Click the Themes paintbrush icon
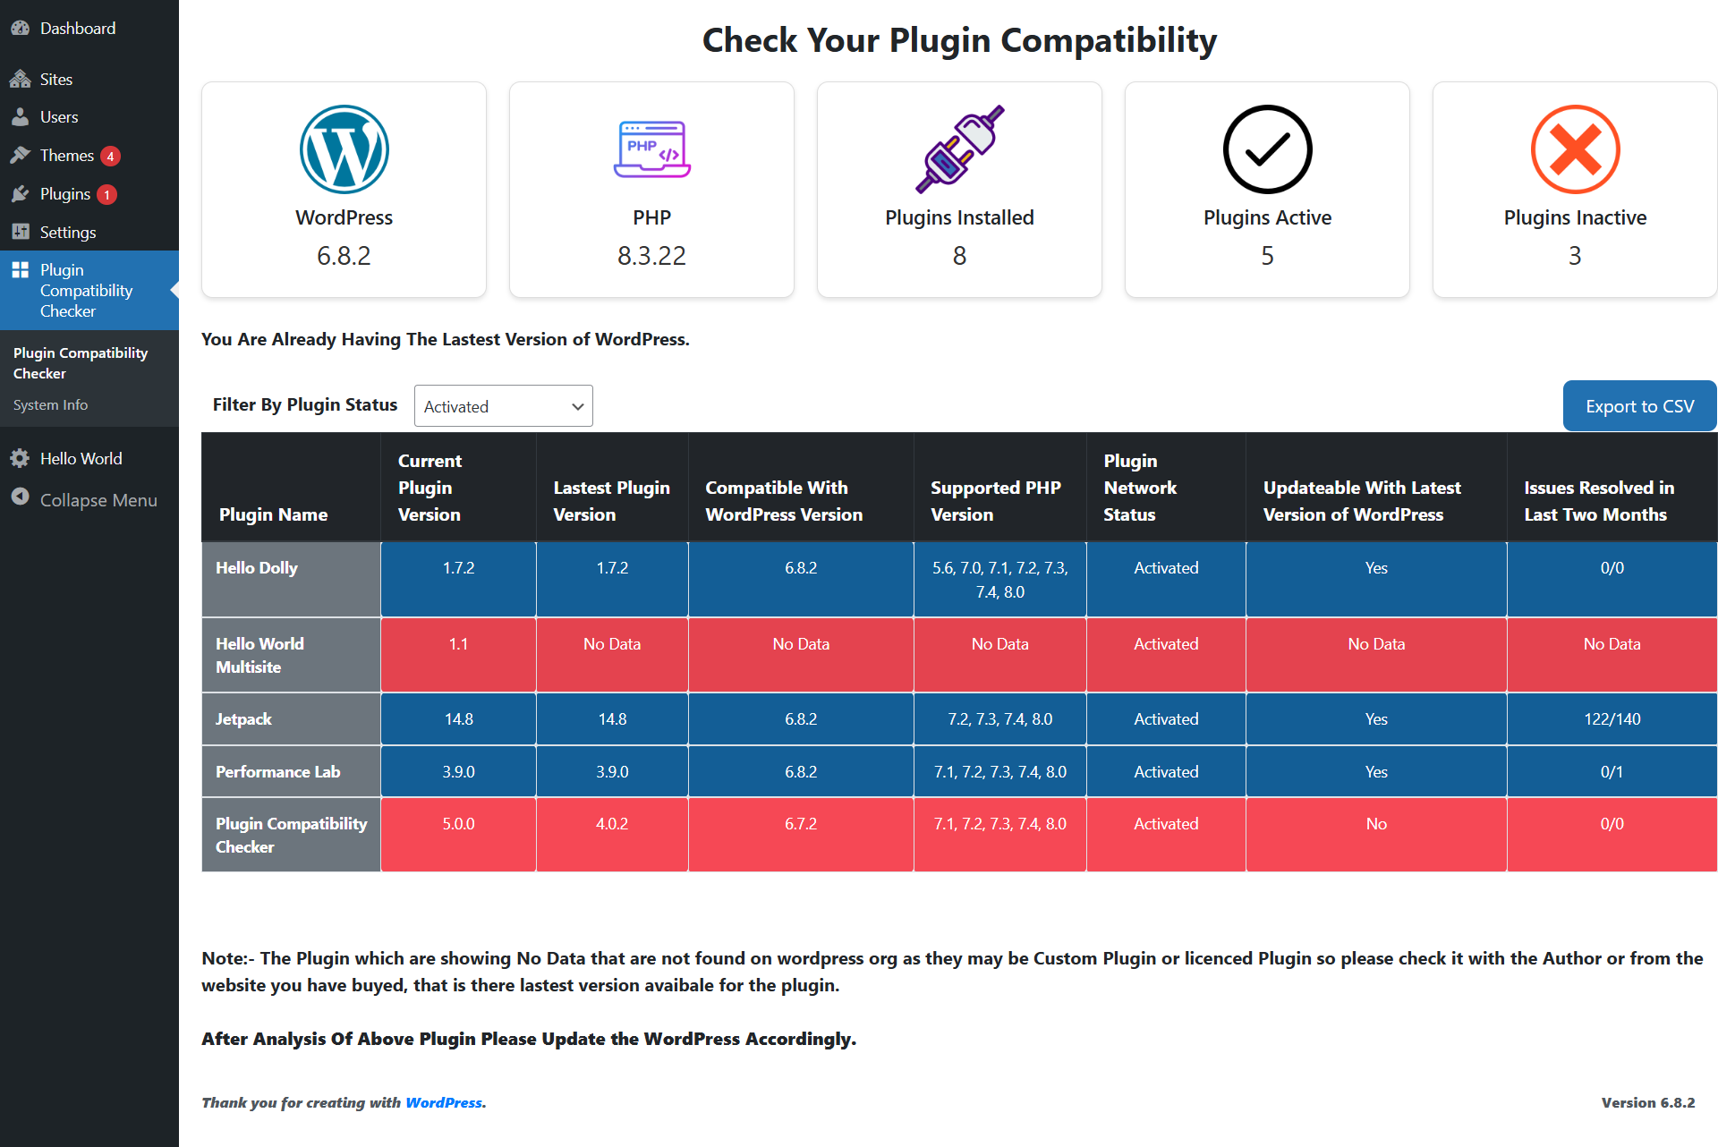Screen dimensions: 1718x1147 click(x=20, y=155)
